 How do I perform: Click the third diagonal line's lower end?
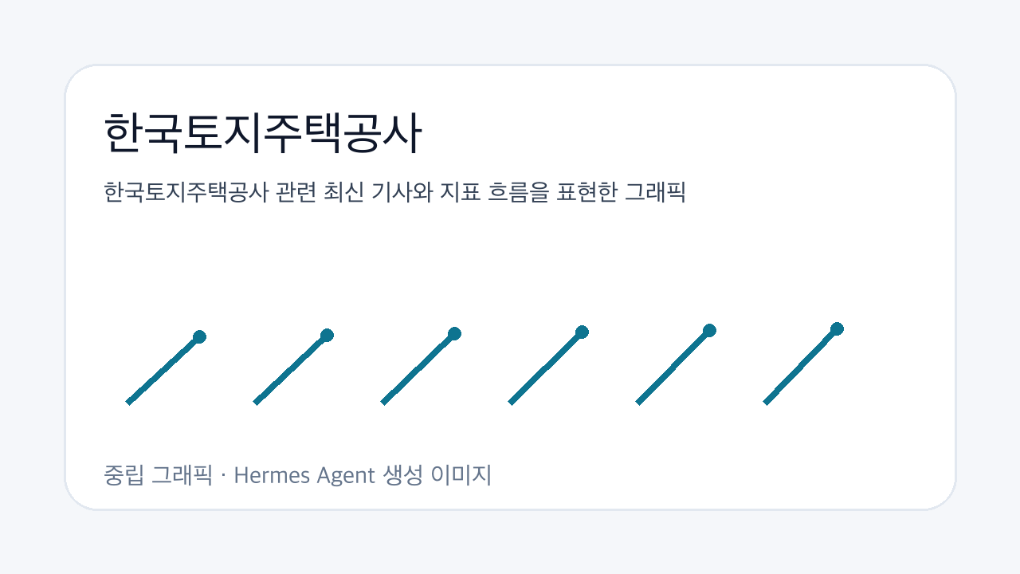[x=383, y=402]
